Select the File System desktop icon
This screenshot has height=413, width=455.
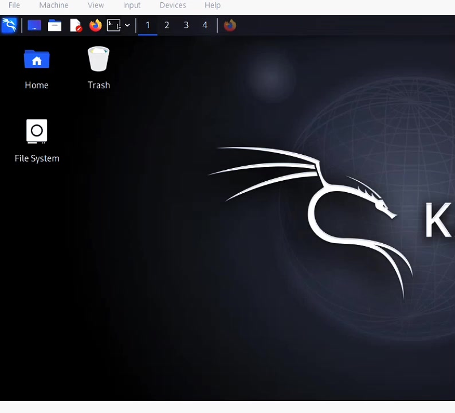click(x=37, y=131)
